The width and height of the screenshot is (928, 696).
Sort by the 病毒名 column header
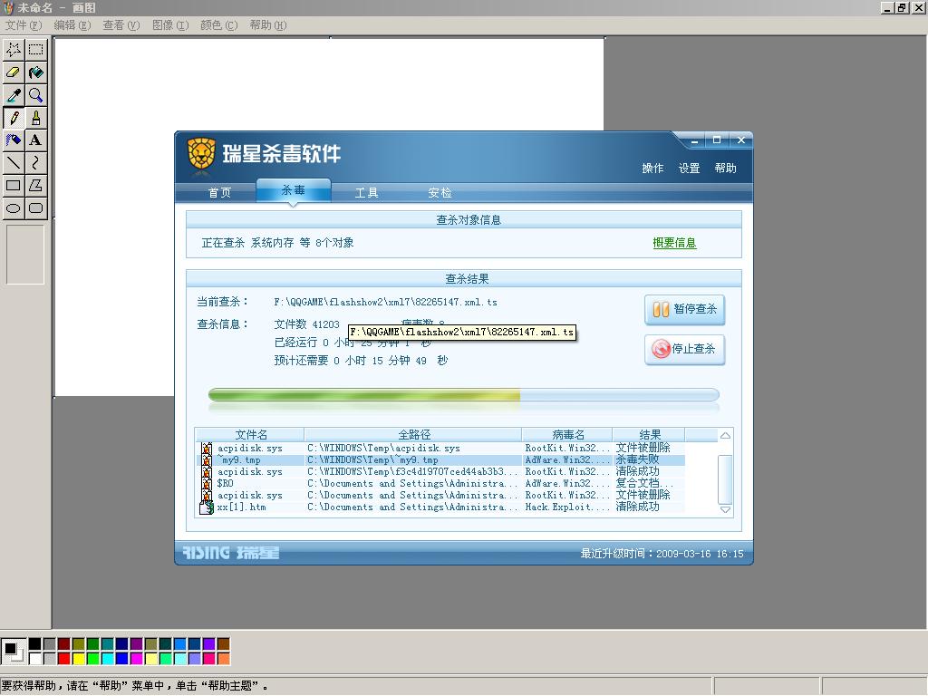(x=567, y=434)
